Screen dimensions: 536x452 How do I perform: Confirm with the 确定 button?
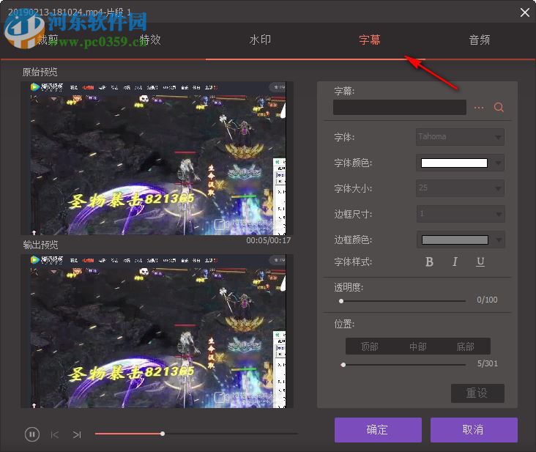(x=378, y=430)
